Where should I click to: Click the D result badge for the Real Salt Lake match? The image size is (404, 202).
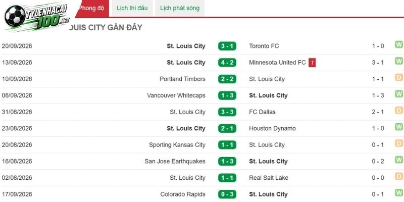[x=399, y=176]
